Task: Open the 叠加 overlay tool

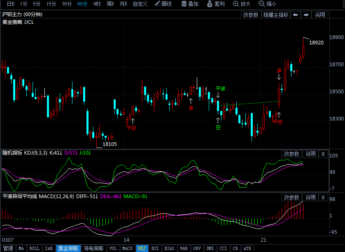Action: click(190, 4)
